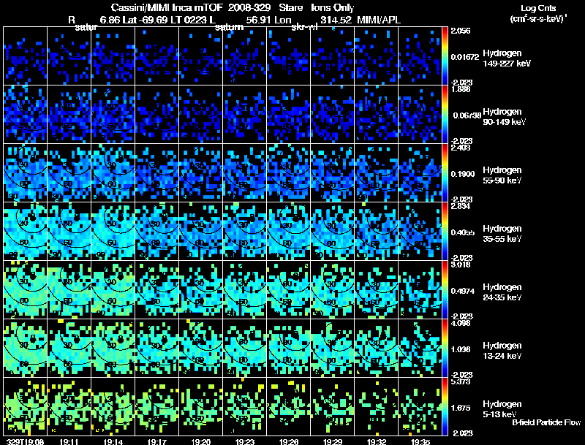
Task: Click the colorbar maximum value '2.056'
Action: point(461,31)
